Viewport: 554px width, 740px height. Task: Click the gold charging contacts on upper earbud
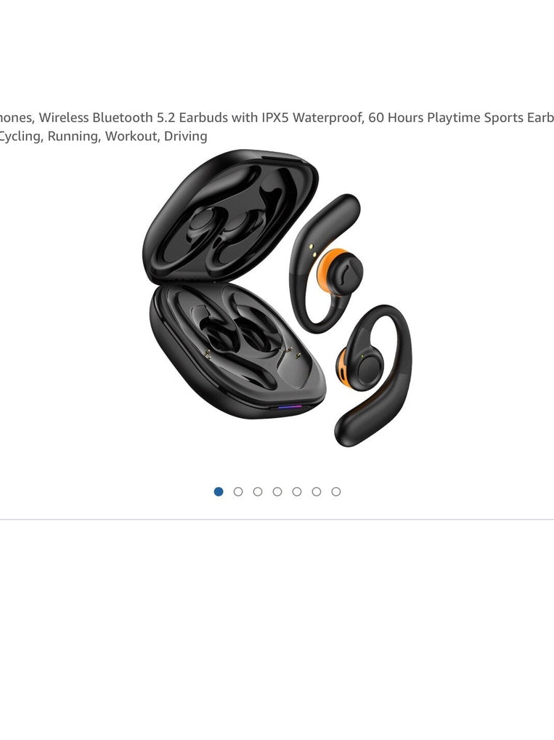pyautogui.click(x=312, y=251)
